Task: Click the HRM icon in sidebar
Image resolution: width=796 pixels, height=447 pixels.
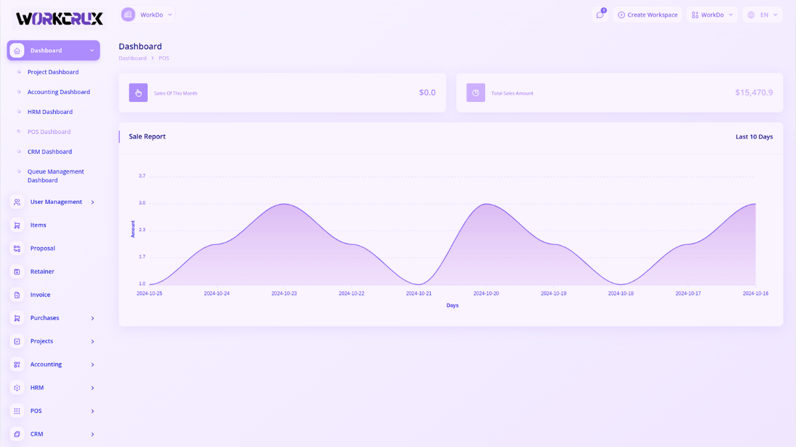Action: pyautogui.click(x=17, y=388)
